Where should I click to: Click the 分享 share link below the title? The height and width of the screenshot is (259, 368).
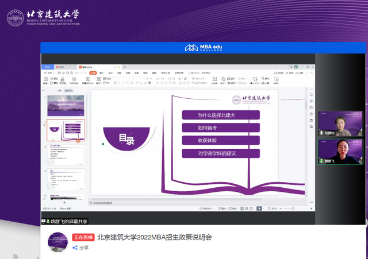pyautogui.click(x=80, y=248)
